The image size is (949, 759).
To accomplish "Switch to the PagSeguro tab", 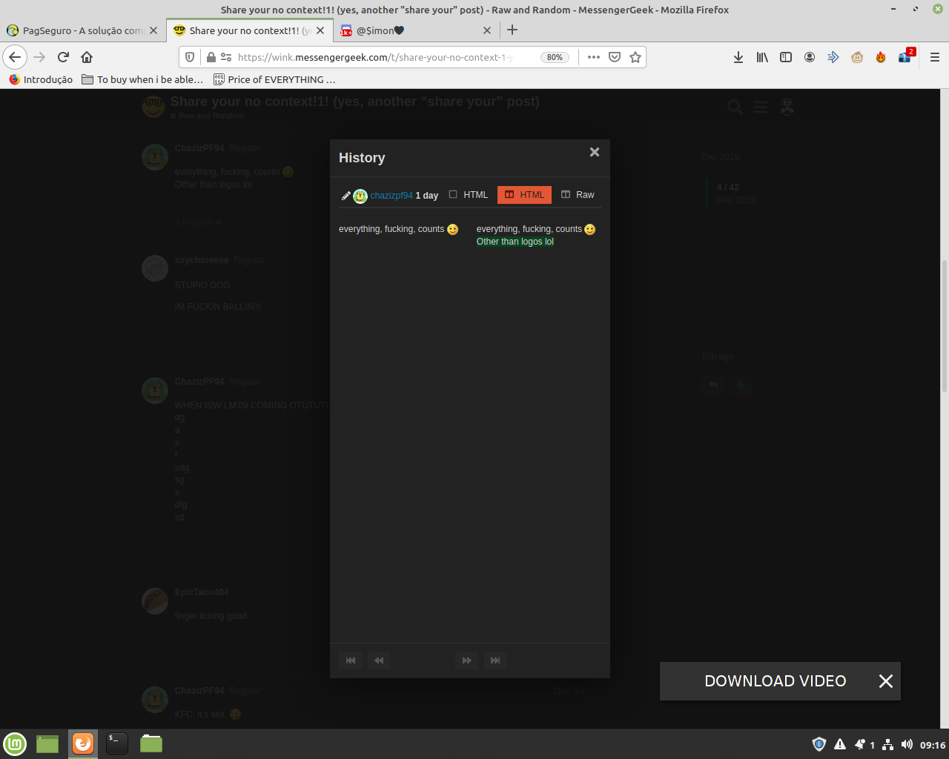I will (76, 30).
